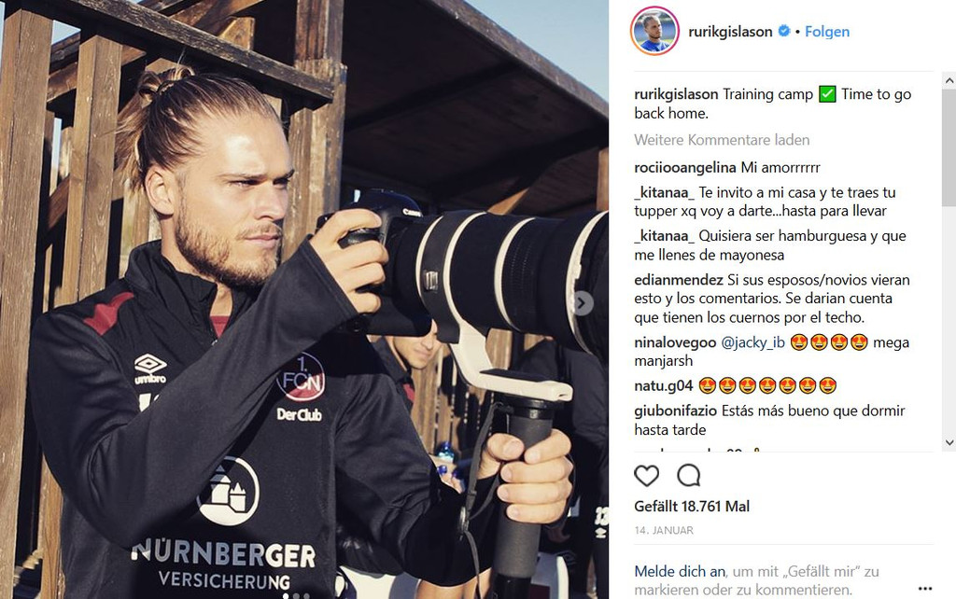Open rociiooangelina commenter profile

click(x=684, y=168)
